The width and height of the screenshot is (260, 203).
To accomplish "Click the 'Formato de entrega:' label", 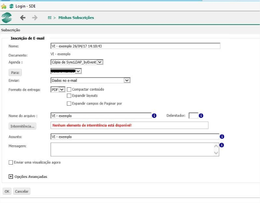I will (24, 90).
